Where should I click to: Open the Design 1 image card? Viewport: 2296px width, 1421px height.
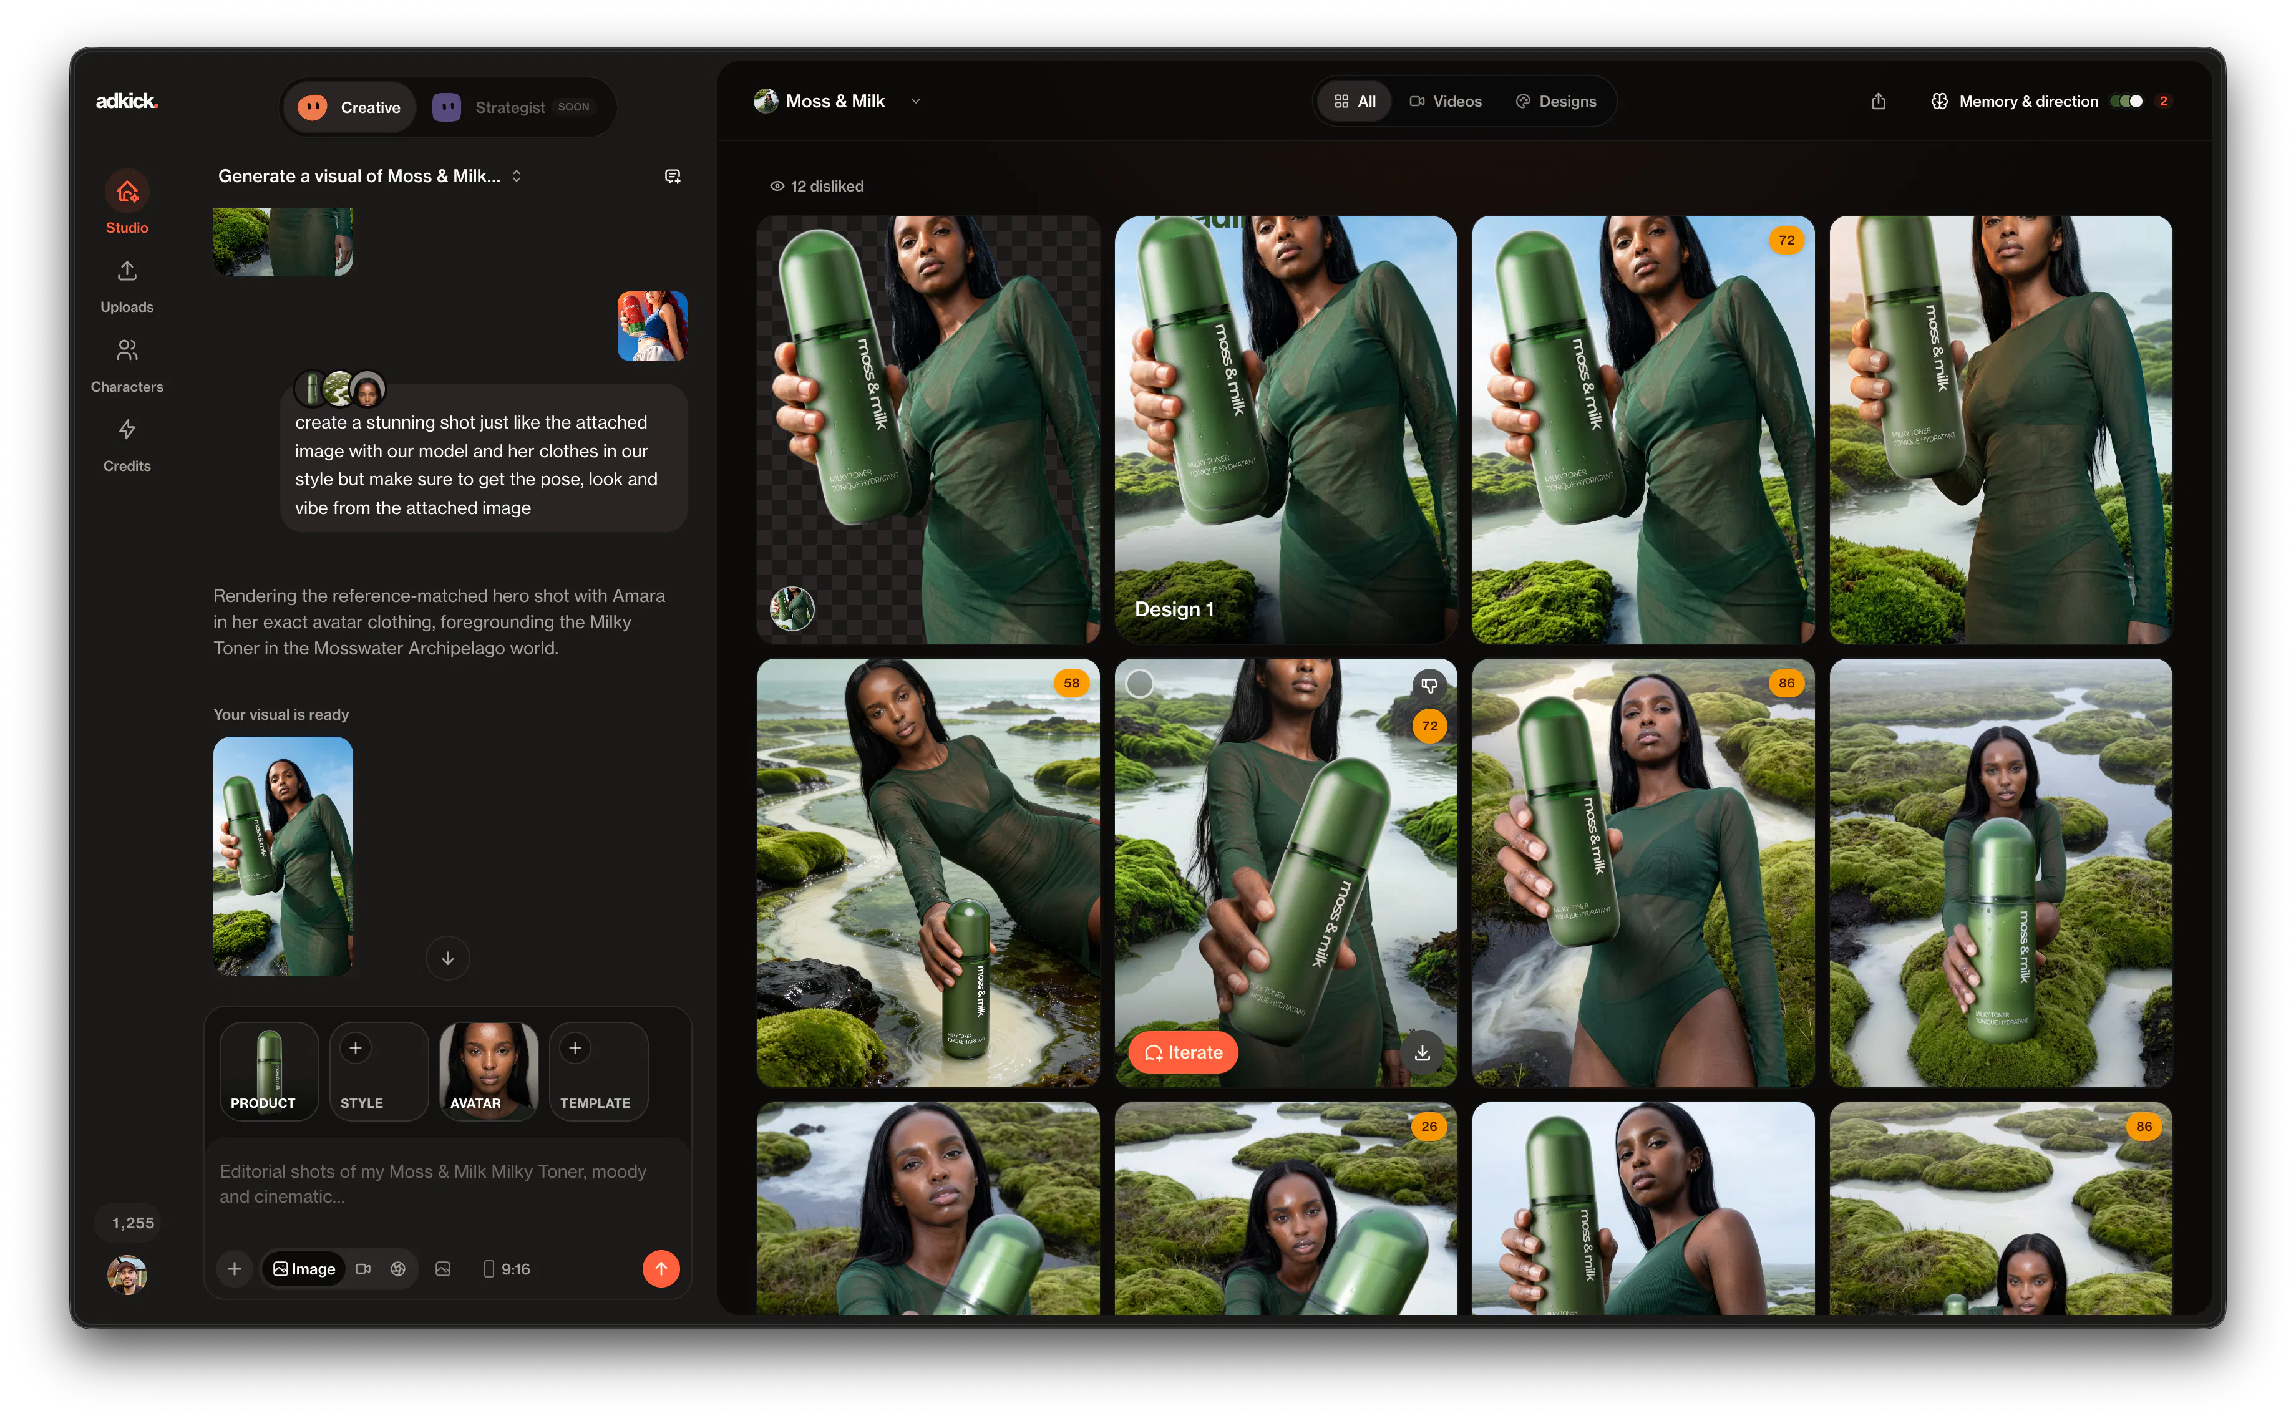(1285, 430)
